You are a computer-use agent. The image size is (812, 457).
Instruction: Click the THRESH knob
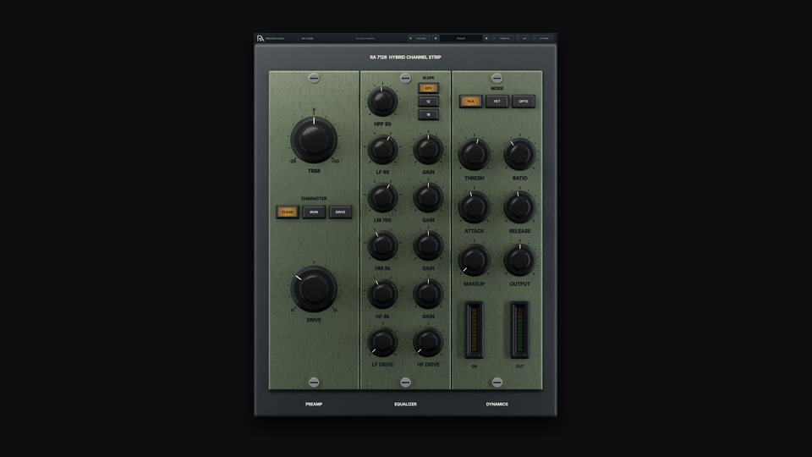point(475,154)
